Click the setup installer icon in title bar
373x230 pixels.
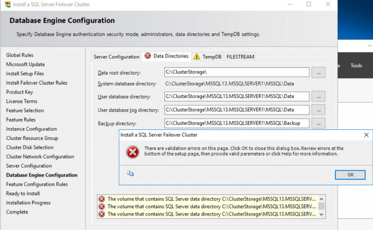pos(8,4)
